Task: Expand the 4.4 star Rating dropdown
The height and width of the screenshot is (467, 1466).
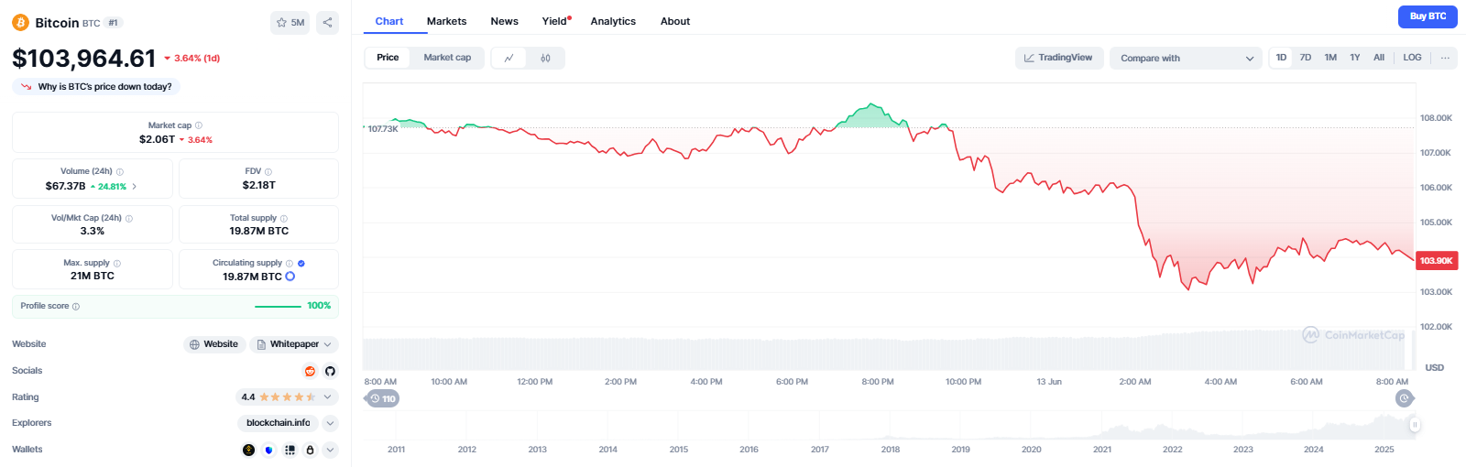Action: tap(287, 396)
